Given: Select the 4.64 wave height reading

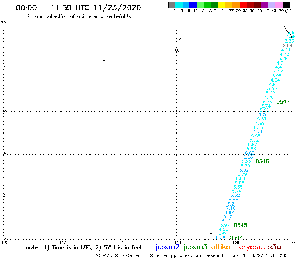Looking at the screenshot, I should pyautogui.click(x=275, y=80).
